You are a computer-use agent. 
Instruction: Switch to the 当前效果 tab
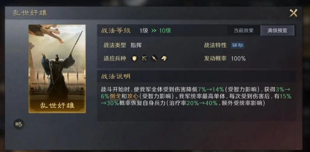[243, 31]
